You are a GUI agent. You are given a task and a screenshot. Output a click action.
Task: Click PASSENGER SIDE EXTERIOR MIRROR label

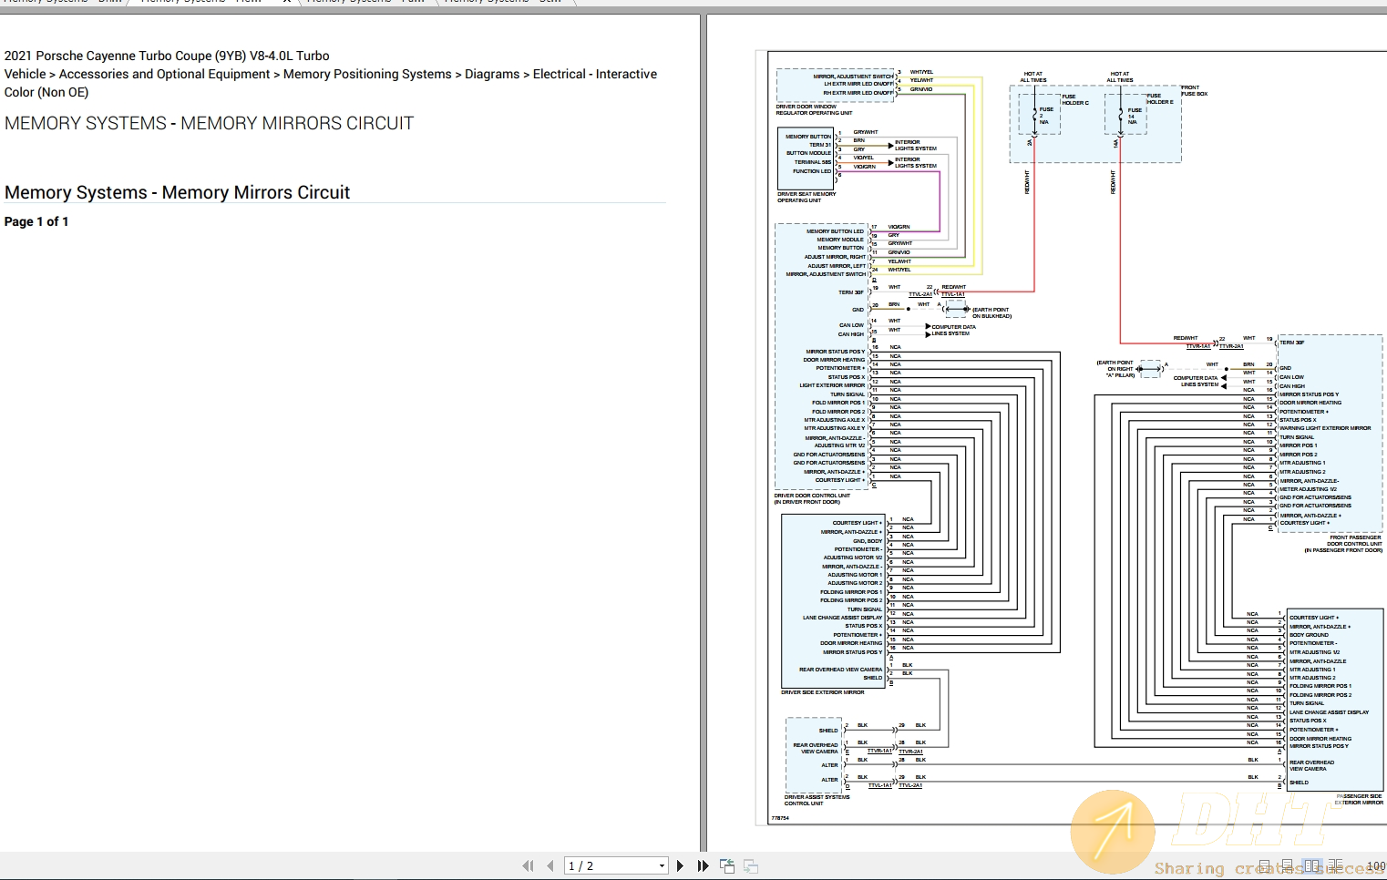(x=1359, y=799)
